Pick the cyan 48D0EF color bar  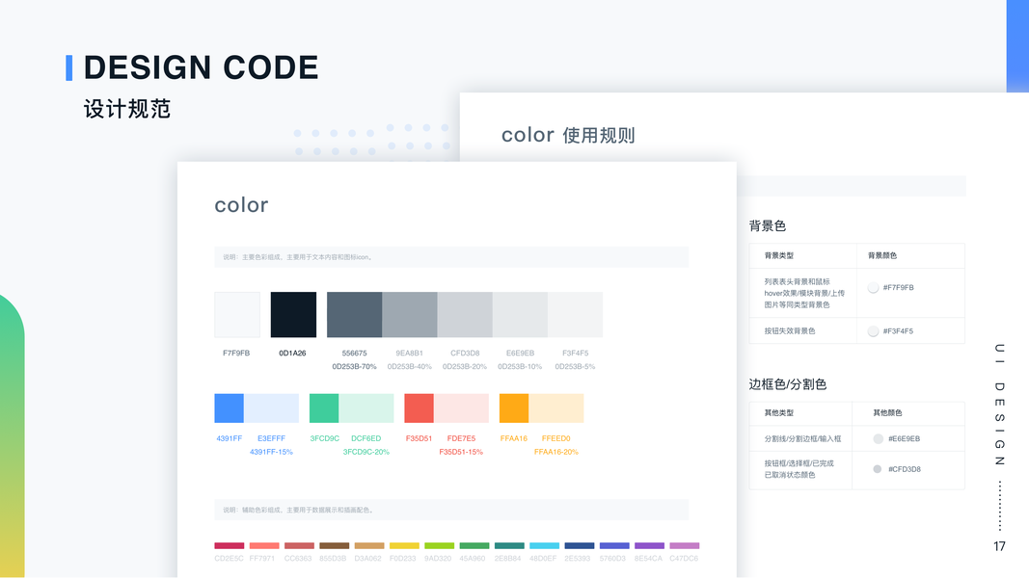pyautogui.click(x=544, y=545)
